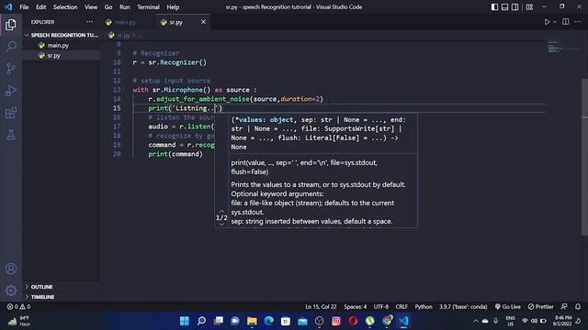Open the Testing flask view
588x330 pixels.
11,135
